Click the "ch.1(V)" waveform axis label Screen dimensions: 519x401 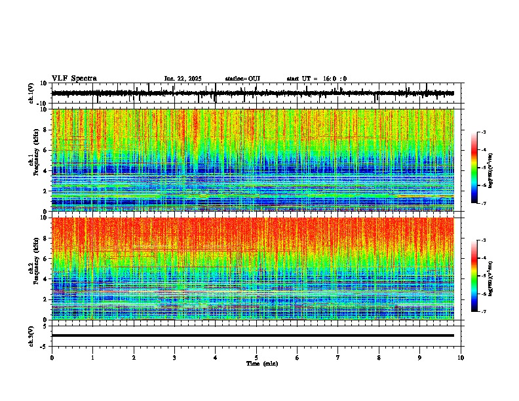pyautogui.click(x=31, y=93)
